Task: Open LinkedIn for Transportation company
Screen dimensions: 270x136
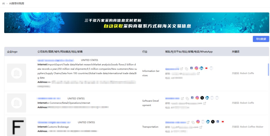Action: point(208,122)
